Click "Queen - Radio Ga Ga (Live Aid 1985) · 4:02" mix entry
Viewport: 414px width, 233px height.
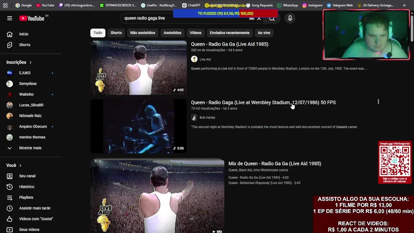tap(258, 177)
